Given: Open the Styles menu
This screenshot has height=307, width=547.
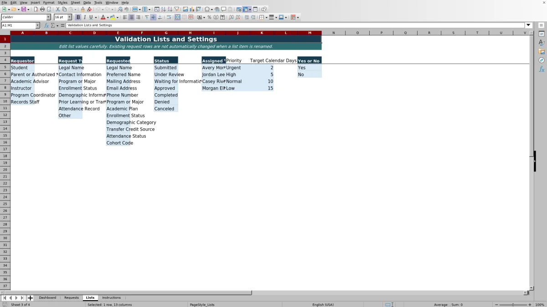Looking at the screenshot, I should 62,2.
